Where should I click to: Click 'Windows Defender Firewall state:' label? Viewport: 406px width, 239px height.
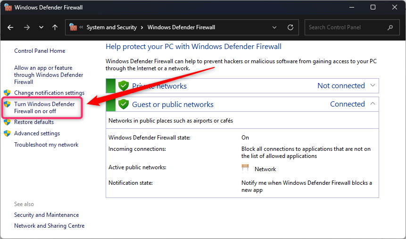(149, 138)
